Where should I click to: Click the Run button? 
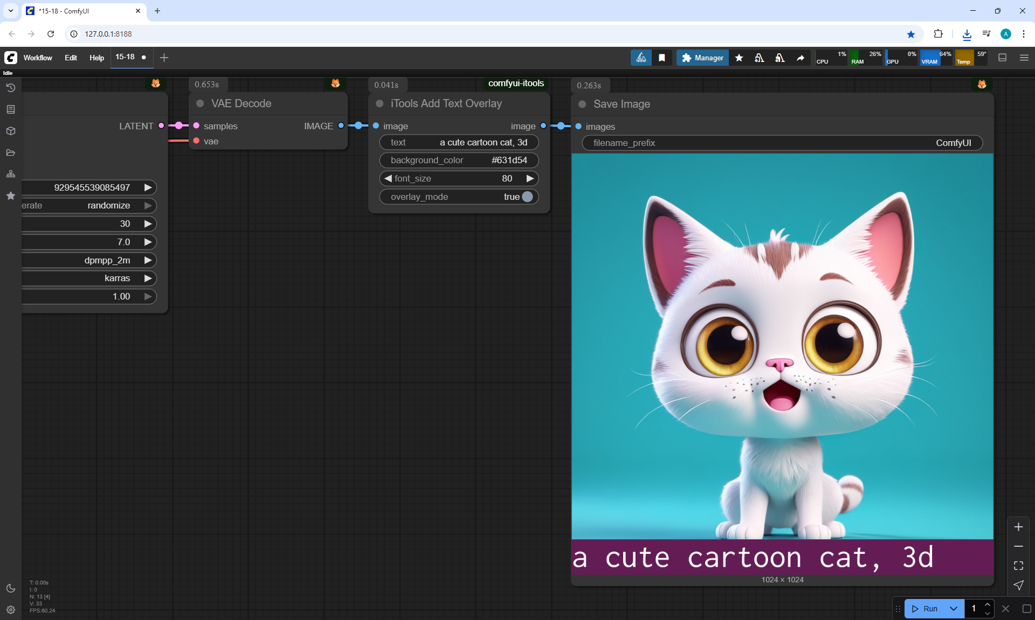pyautogui.click(x=925, y=609)
